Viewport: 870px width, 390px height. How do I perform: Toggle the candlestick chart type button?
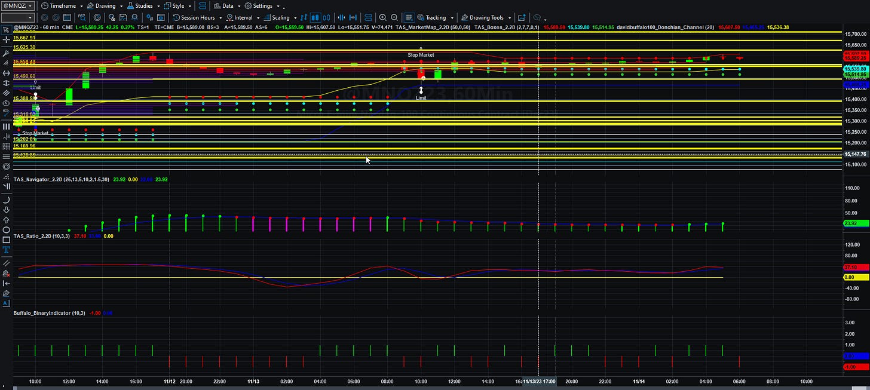[315, 17]
